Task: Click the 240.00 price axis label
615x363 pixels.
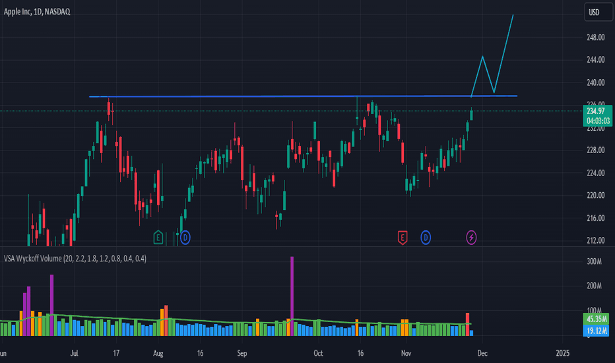Action: (595, 82)
